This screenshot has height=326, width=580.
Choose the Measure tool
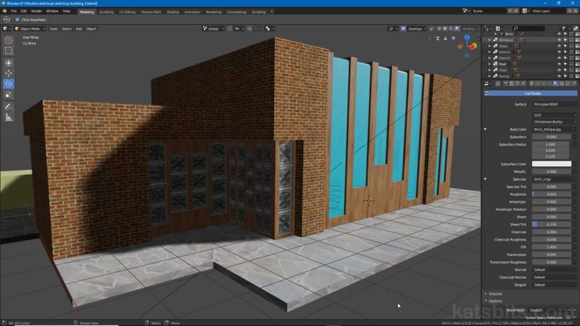[x=8, y=117]
